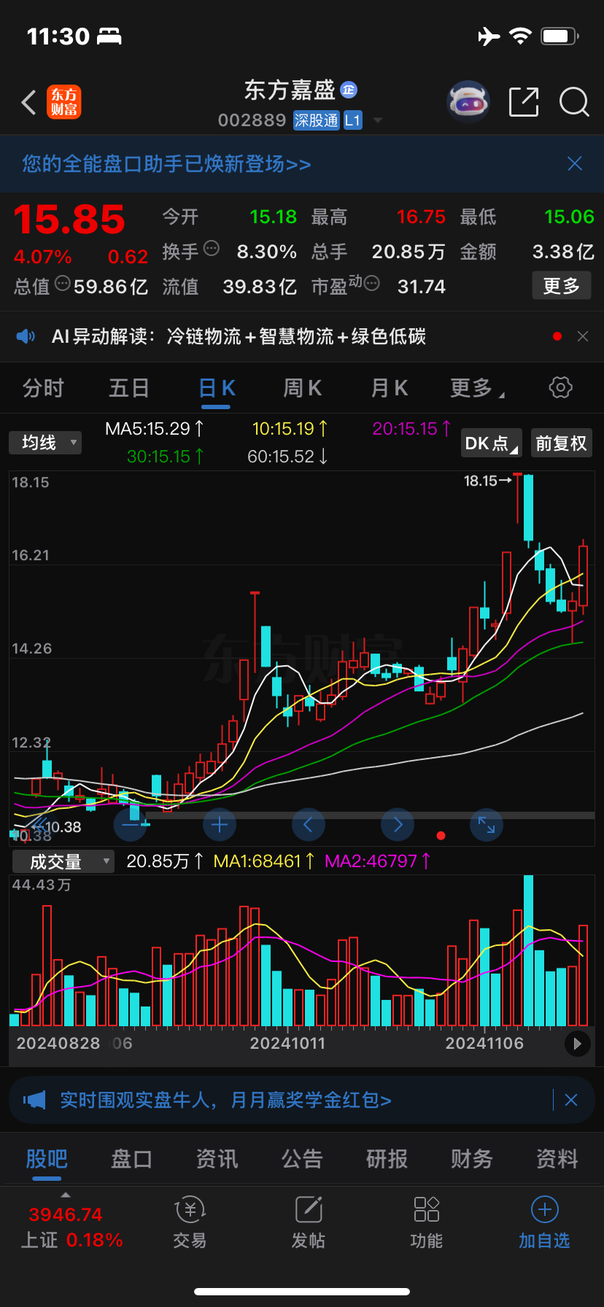This screenshot has height=1307, width=604.
Task: Open the 研报 tab
Action: (x=387, y=1159)
